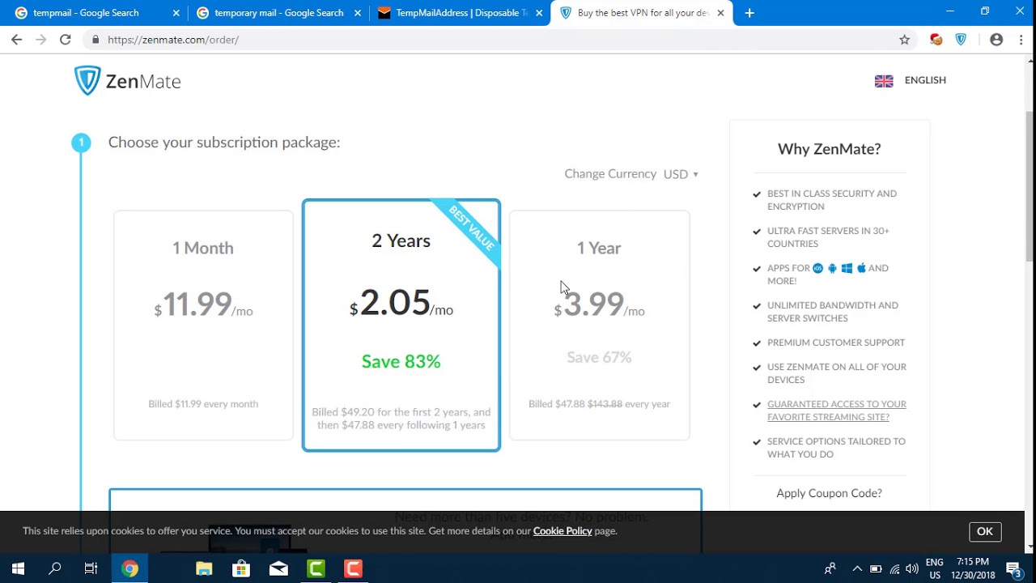
Task: Open Microsoft Store from the taskbar
Action: 241,568
